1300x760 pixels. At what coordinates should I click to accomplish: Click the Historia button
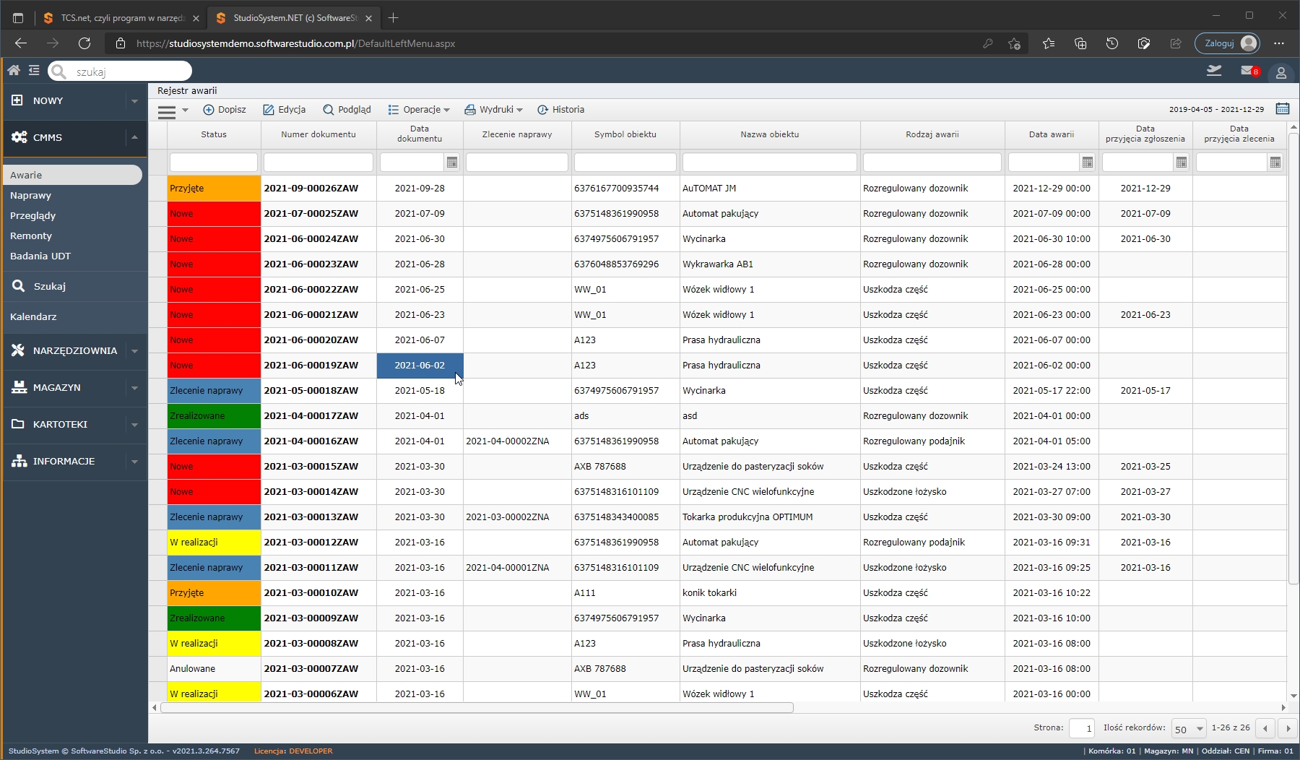point(561,110)
